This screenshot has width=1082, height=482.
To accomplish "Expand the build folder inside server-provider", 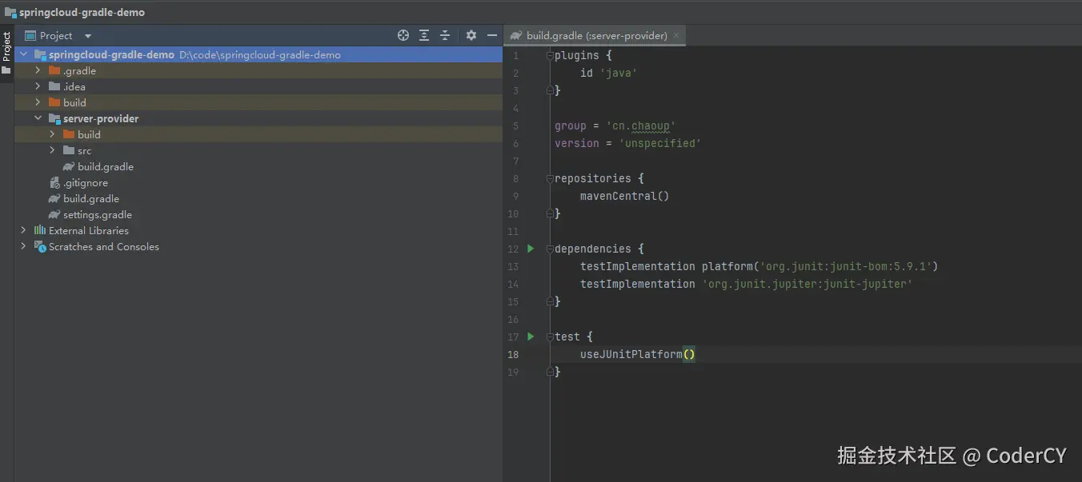I will click(52, 134).
